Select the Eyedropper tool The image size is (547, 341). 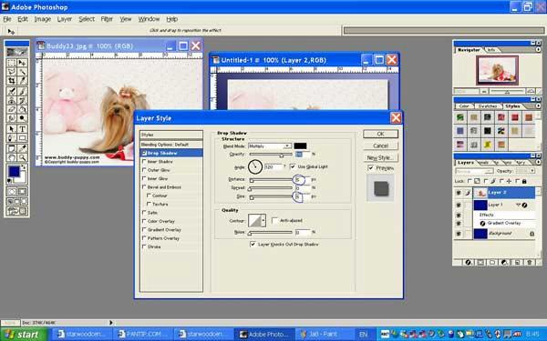pyautogui.click(x=22, y=148)
